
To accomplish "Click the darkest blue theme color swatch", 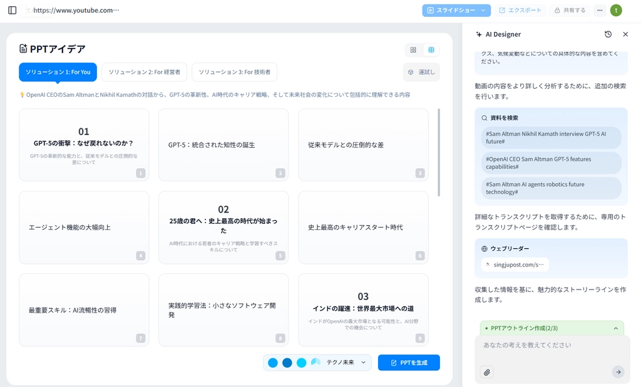I will pyautogui.click(x=287, y=363).
